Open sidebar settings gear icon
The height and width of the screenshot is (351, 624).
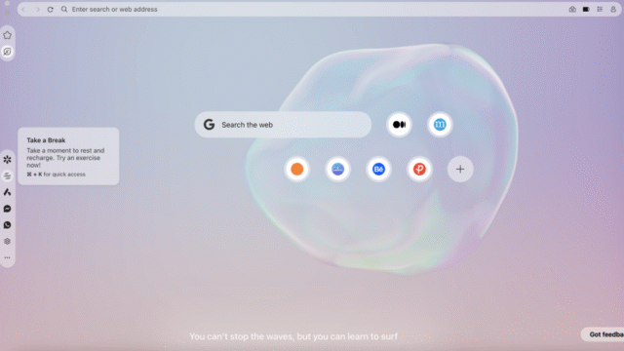click(x=7, y=241)
